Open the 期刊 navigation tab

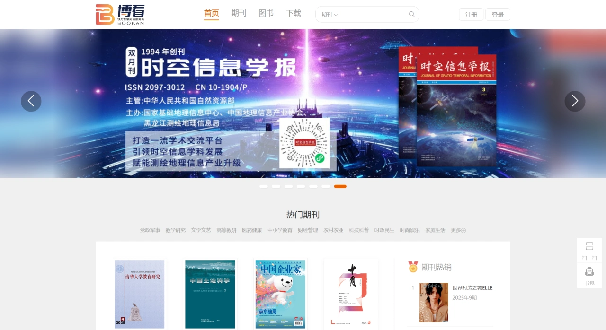239,13
